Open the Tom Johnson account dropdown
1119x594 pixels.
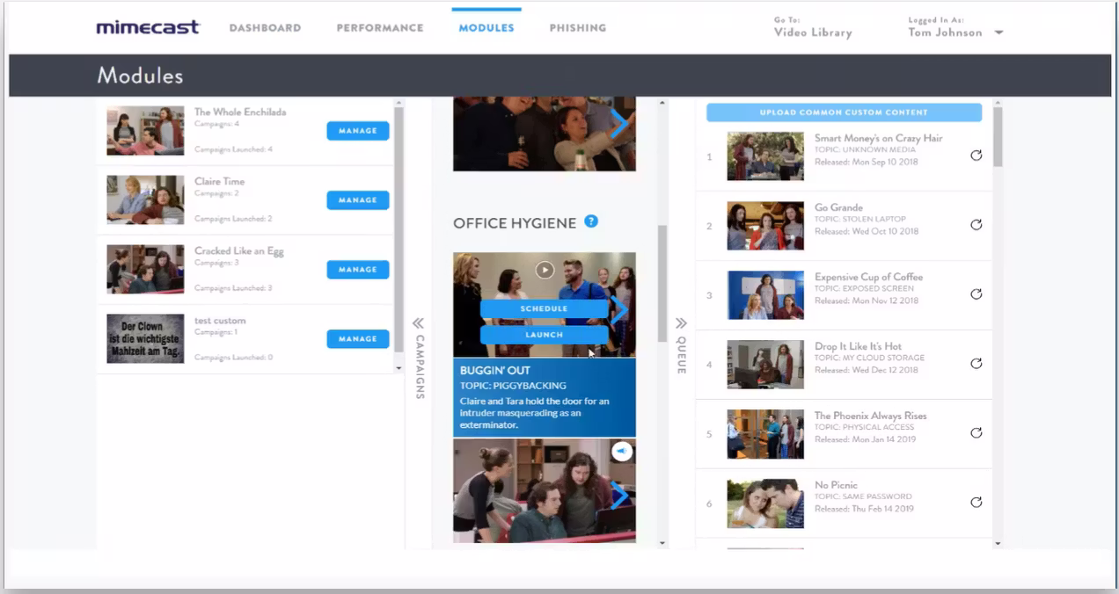coord(956,32)
